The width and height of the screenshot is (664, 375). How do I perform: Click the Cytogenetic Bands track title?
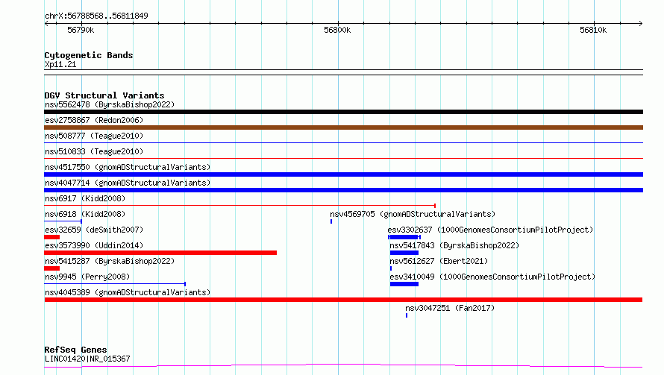click(89, 55)
